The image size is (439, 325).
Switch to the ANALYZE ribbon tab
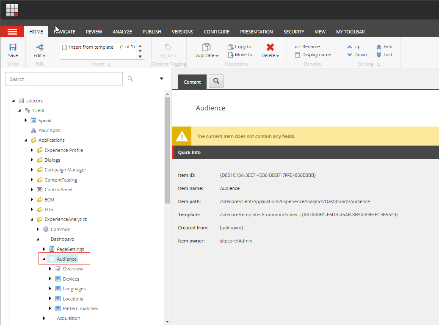tap(122, 32)
